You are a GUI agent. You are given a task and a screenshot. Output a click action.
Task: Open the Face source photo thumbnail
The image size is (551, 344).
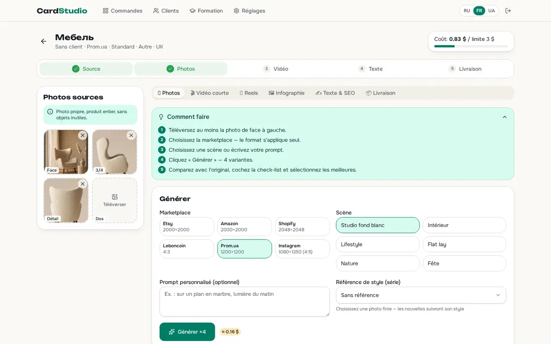(x=66, y=152)
